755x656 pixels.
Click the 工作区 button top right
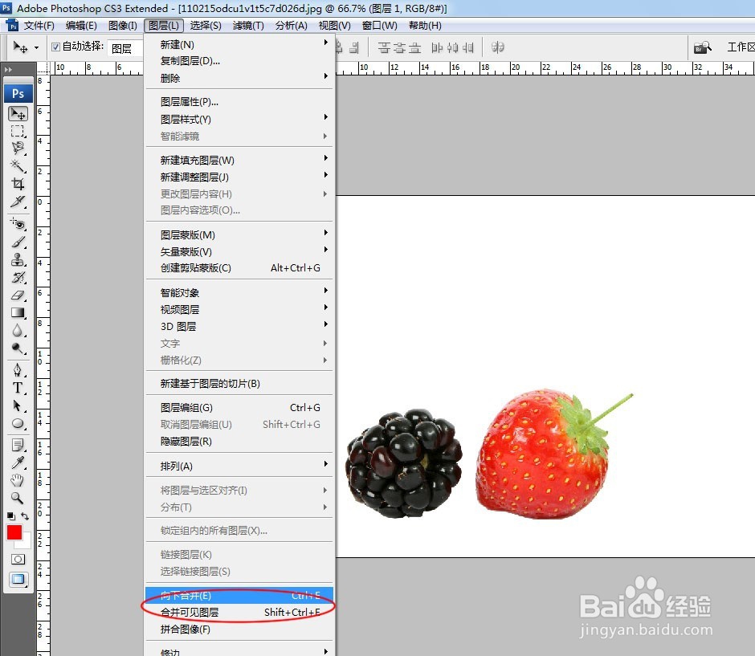tap(739, 47)
